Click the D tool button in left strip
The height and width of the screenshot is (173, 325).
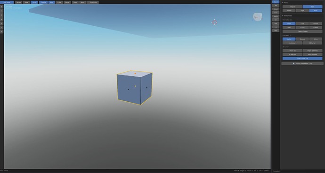tap(2, 27)
